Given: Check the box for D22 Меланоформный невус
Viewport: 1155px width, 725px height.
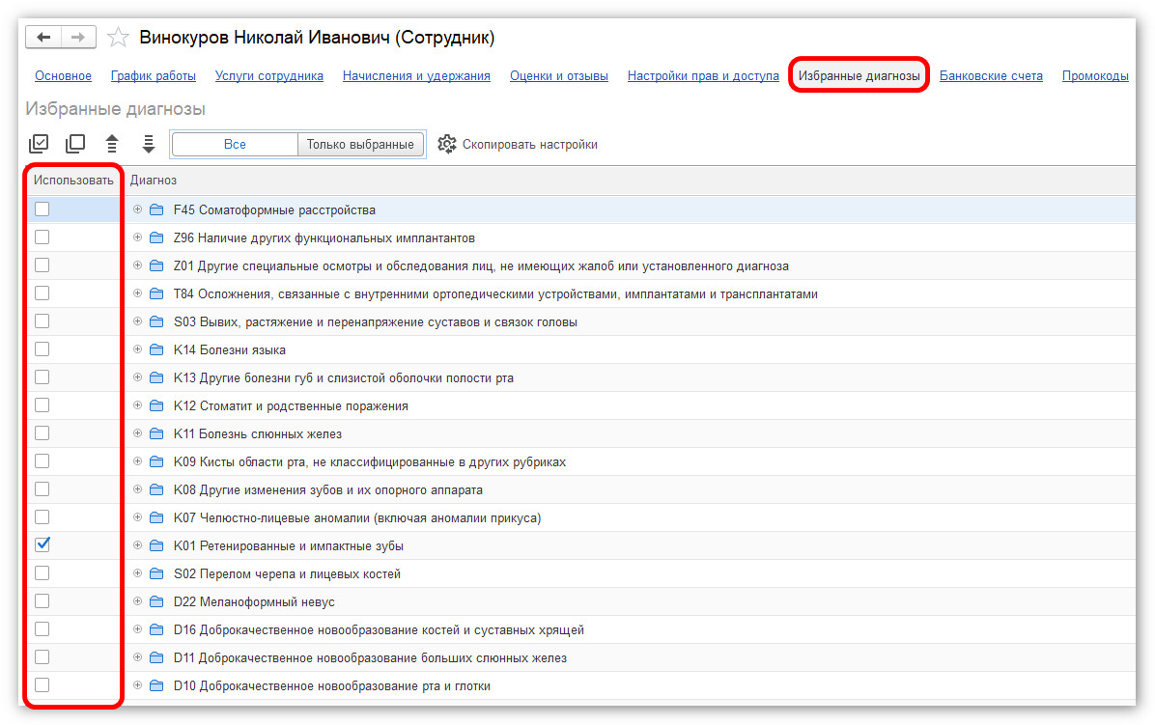Looking at the screenshot, I should [42, 600].
